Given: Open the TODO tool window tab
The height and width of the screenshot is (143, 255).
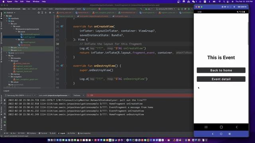Looking at the screenshot, I should [21, 133].
